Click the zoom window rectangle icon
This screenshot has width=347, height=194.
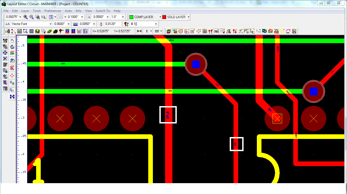(x=43, y=17)
